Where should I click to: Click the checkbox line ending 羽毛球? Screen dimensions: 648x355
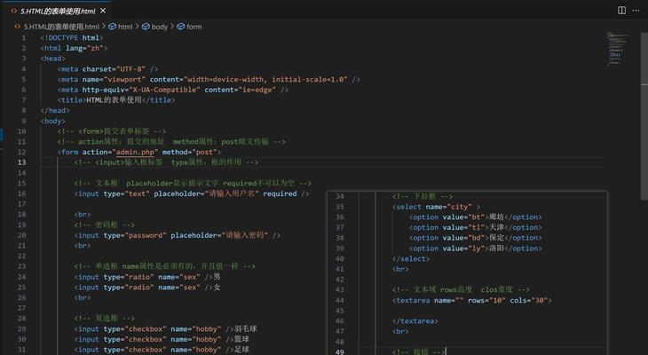(x=166, y=329)
